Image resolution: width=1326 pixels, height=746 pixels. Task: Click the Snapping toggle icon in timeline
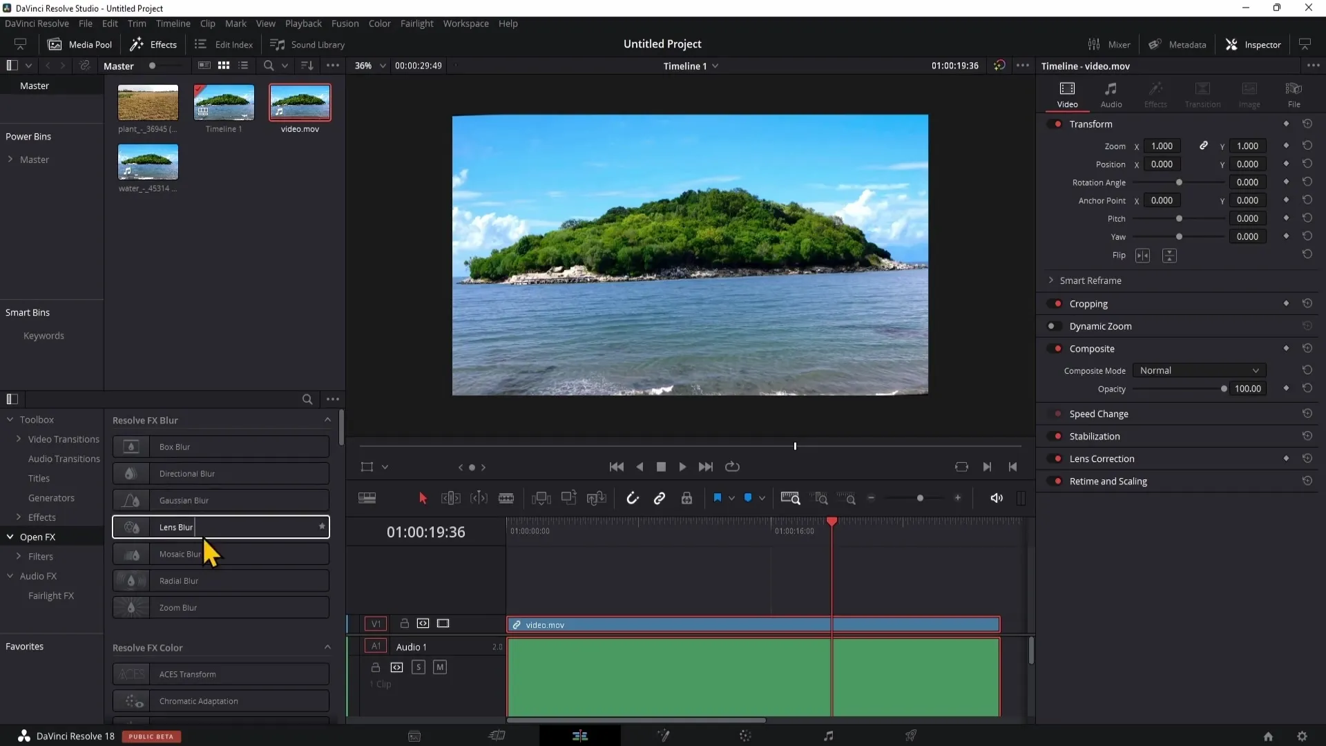[632, 498]
